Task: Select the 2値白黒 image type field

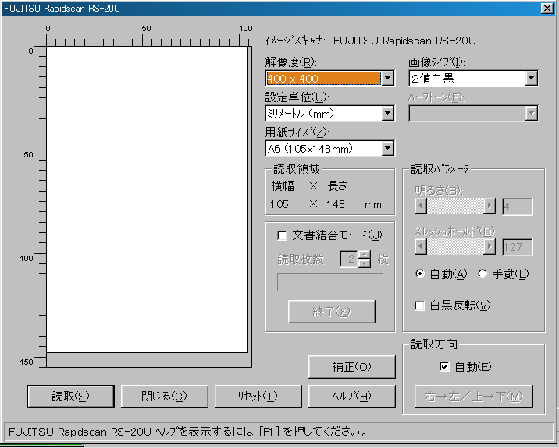Action: coord(468,78)
